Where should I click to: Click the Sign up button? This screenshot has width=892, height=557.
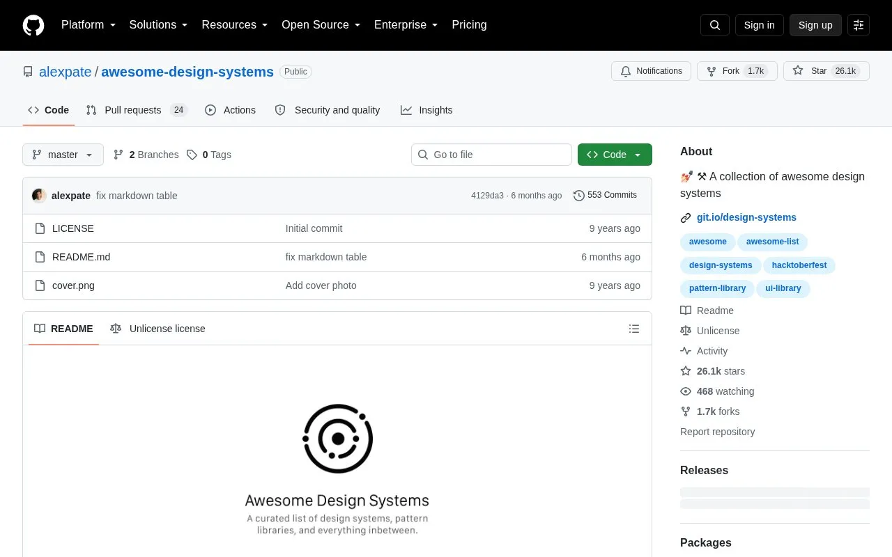pos(815,25)
